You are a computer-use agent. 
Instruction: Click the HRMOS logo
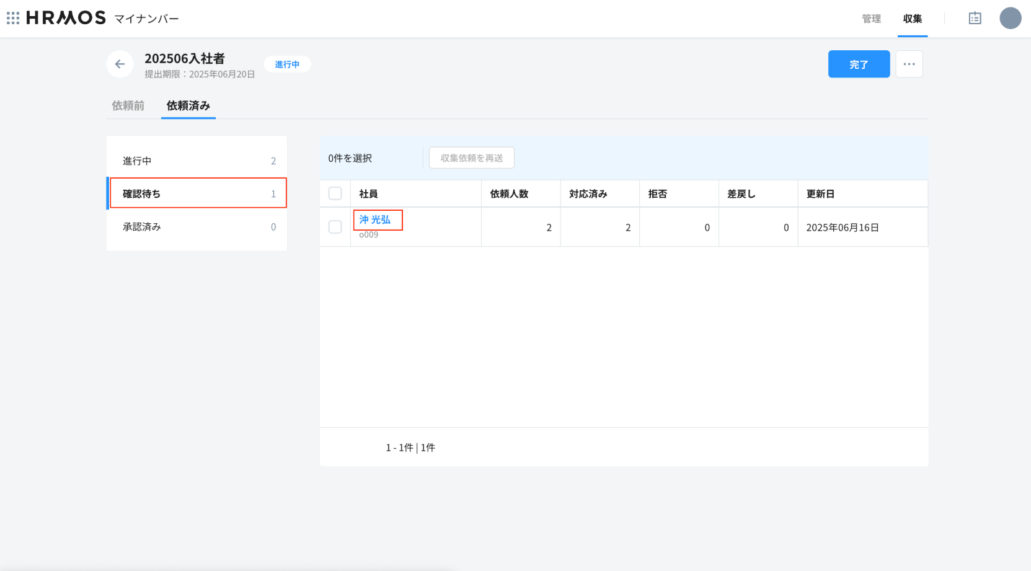coord(66,18)
